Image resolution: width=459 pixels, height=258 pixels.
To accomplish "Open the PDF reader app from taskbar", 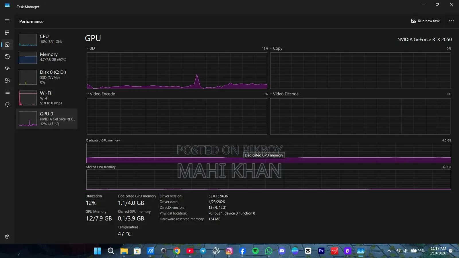I will click(x=334, y=251).
